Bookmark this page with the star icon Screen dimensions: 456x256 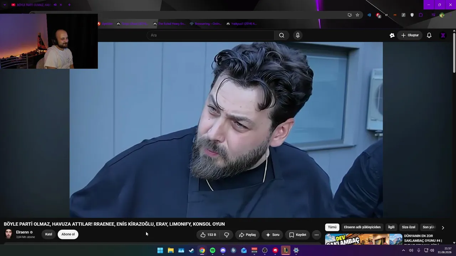coord(357,15)
